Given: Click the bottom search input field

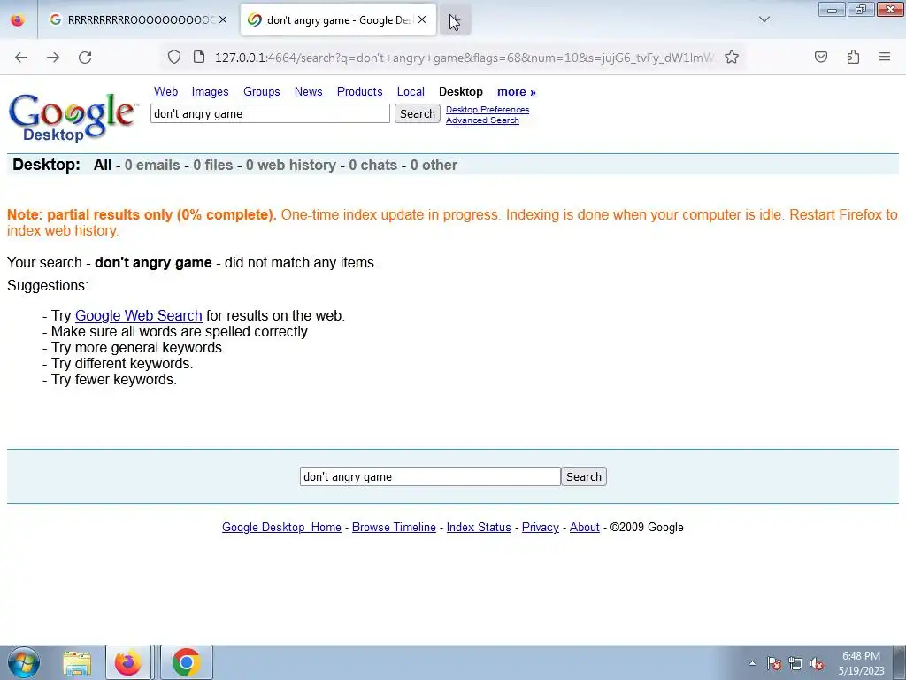Looking at the screenshot, I should 431,476.
